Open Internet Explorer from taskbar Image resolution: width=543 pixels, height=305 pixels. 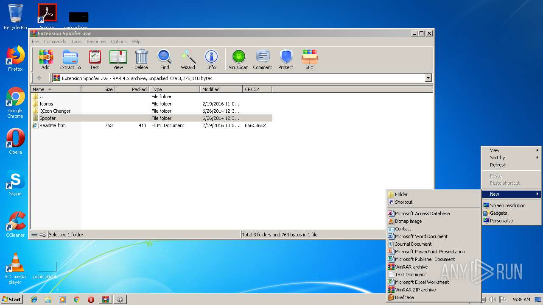point(34,299)
